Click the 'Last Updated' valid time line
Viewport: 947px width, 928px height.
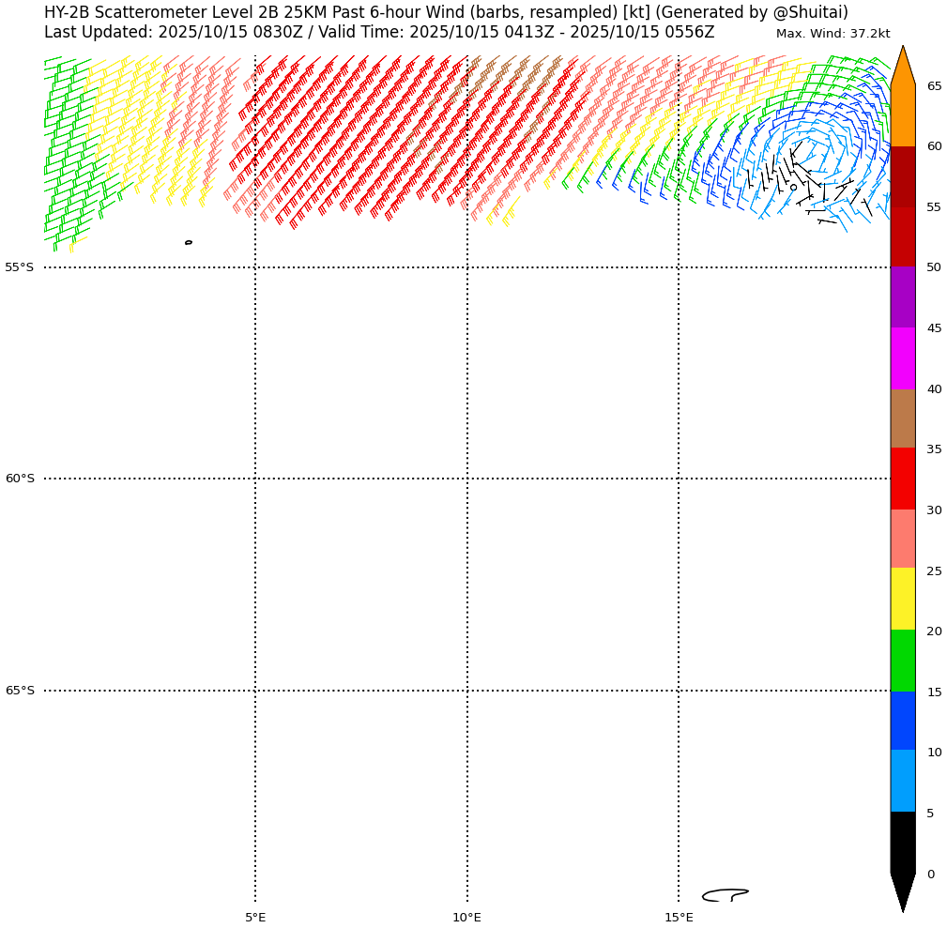coord(379,32)
